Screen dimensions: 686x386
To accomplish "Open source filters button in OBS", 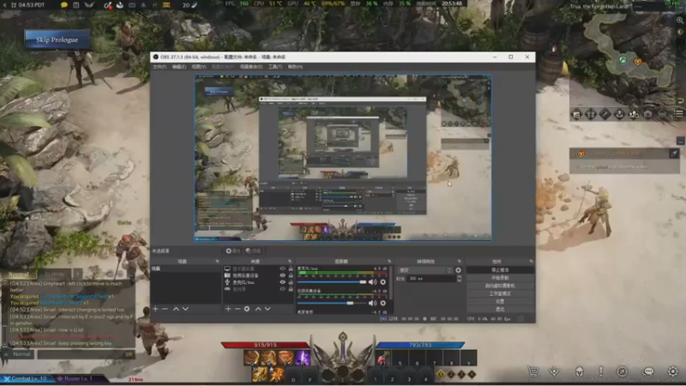I will [253, 251].
